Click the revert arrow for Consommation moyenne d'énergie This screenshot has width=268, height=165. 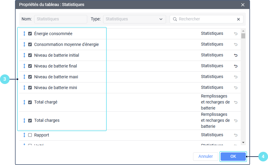(236, 44)
